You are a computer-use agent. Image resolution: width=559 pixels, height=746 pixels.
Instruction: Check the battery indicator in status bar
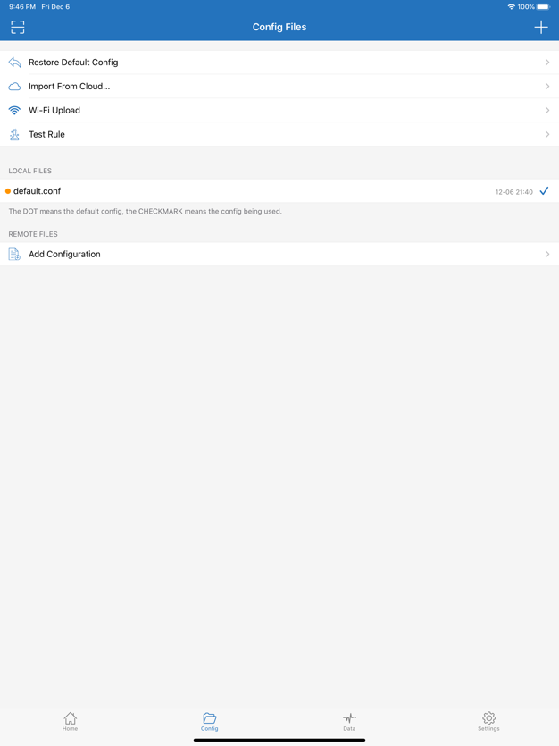point(544,5)
